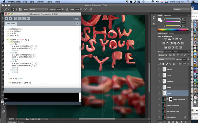Run the Decapict sketch with Play button

[6, 18]
